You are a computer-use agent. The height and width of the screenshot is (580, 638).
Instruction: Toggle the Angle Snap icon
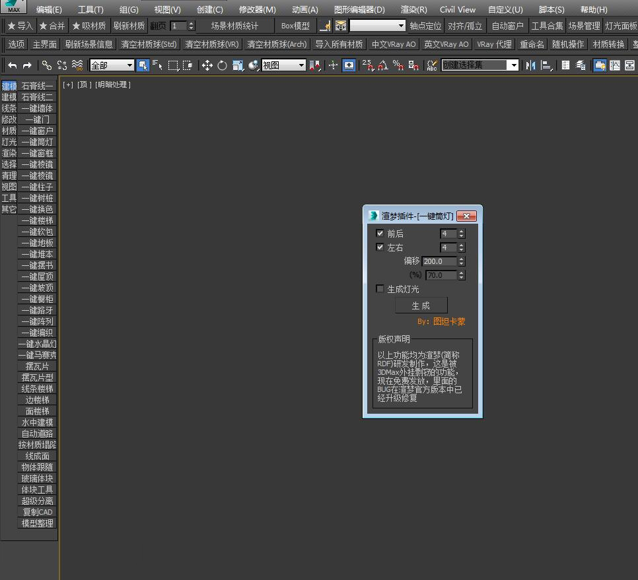pyautogui.click(x=383, y=65)
